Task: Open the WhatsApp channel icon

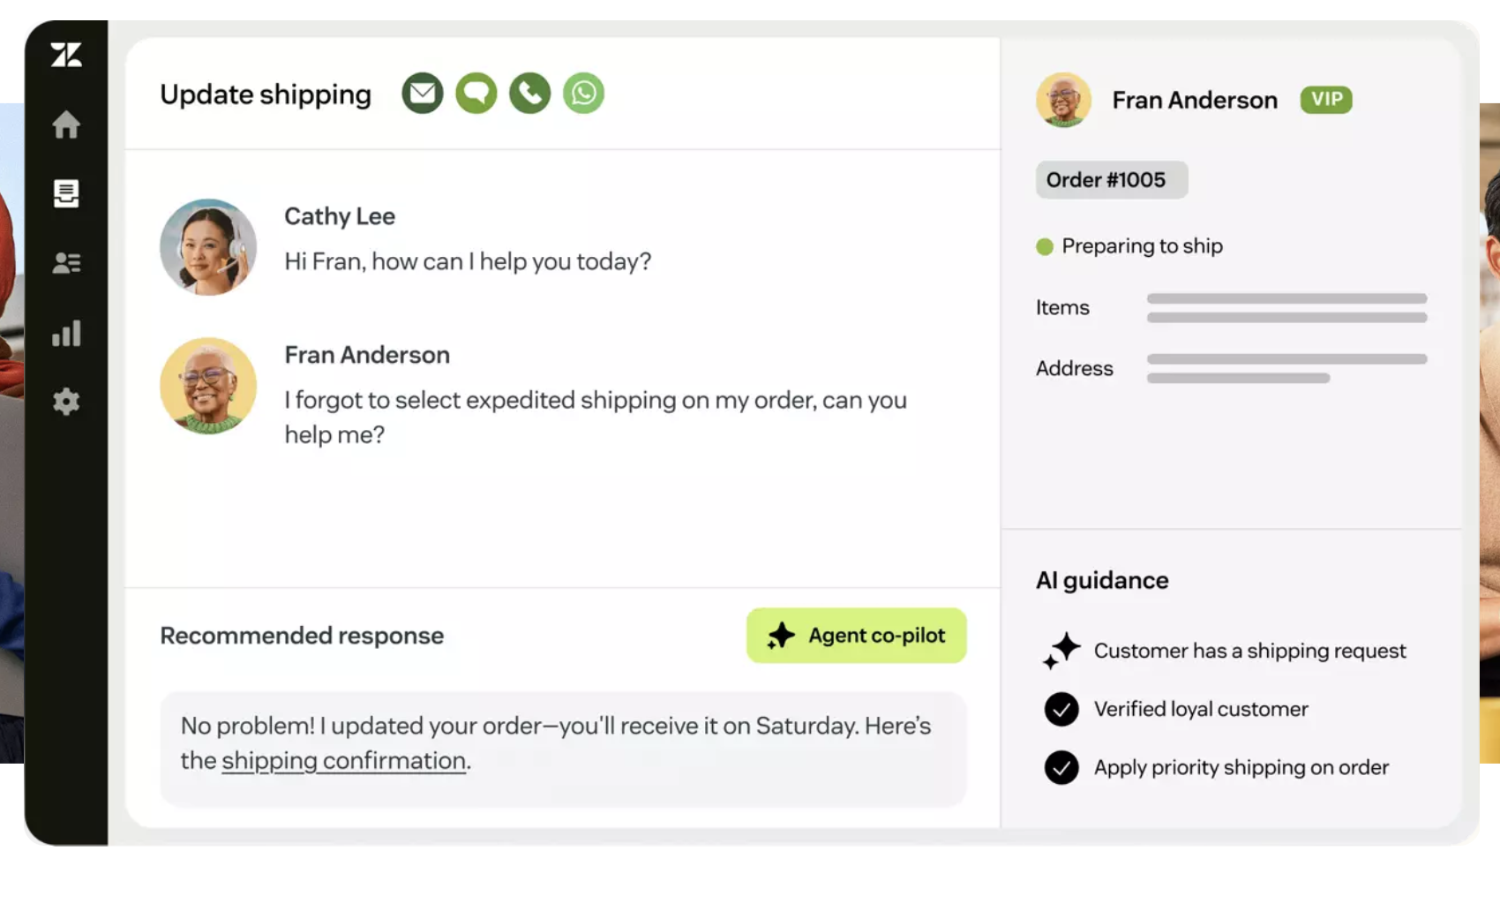Action: click(582, 92)
